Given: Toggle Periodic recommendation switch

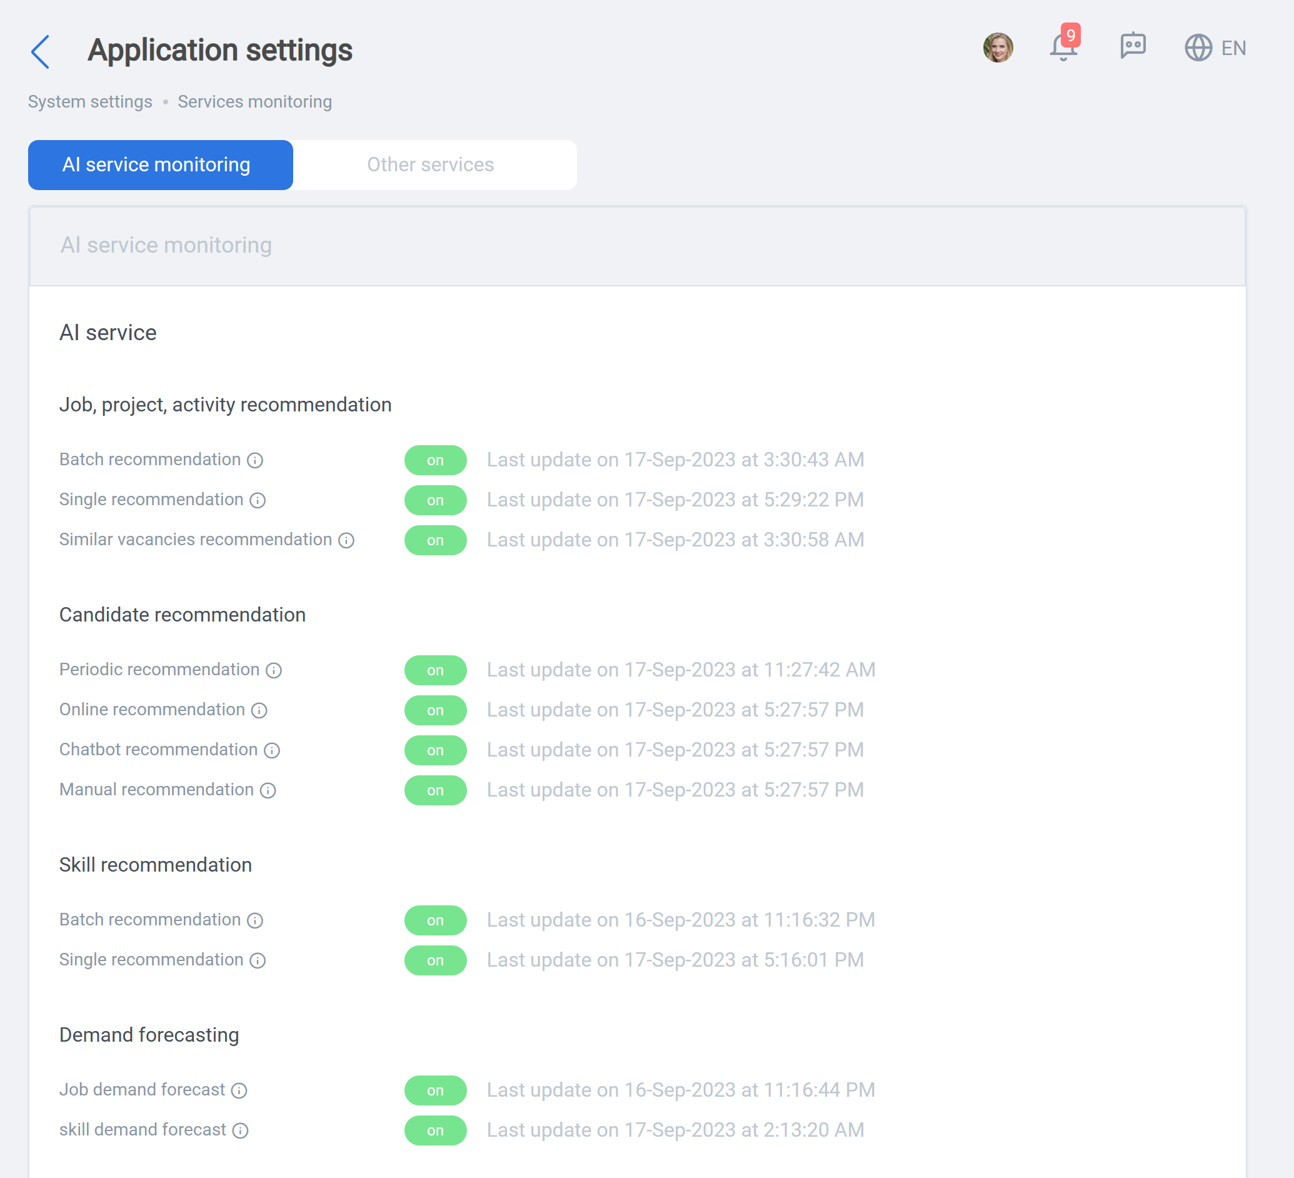Looking at the screenshot, I should pyautogui.click(x=435, y=670).
